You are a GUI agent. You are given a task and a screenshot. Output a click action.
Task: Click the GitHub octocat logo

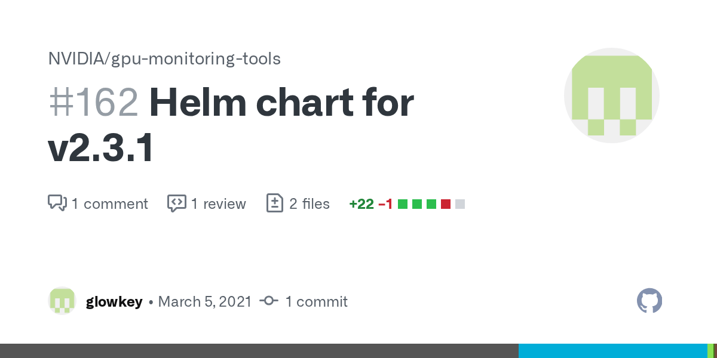(649, 301)
